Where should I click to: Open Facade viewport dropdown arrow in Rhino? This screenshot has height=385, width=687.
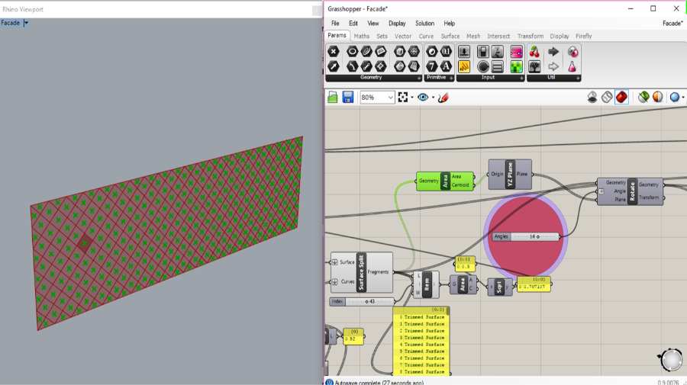(x=26, y=23)
